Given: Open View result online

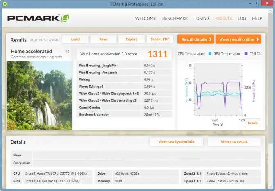Looking at the screenshot, I should pos(239,39).
